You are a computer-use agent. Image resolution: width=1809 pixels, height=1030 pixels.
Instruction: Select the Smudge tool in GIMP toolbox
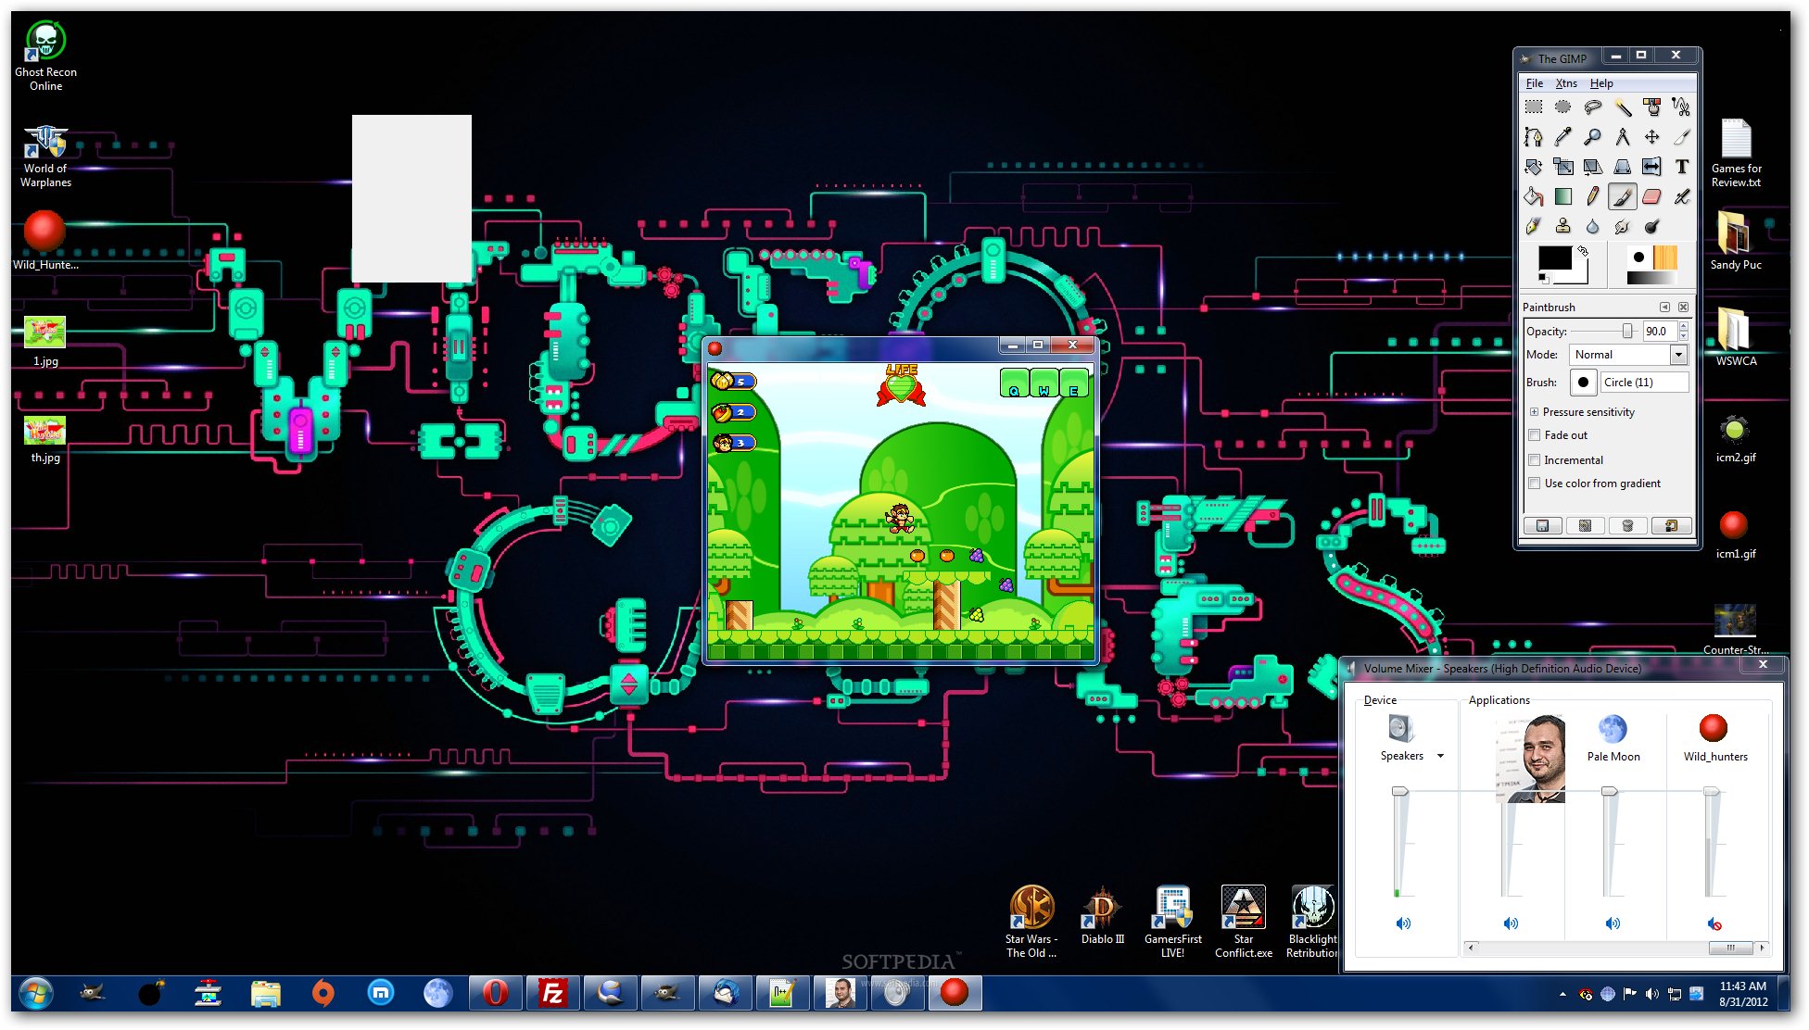coord(1623,226)
